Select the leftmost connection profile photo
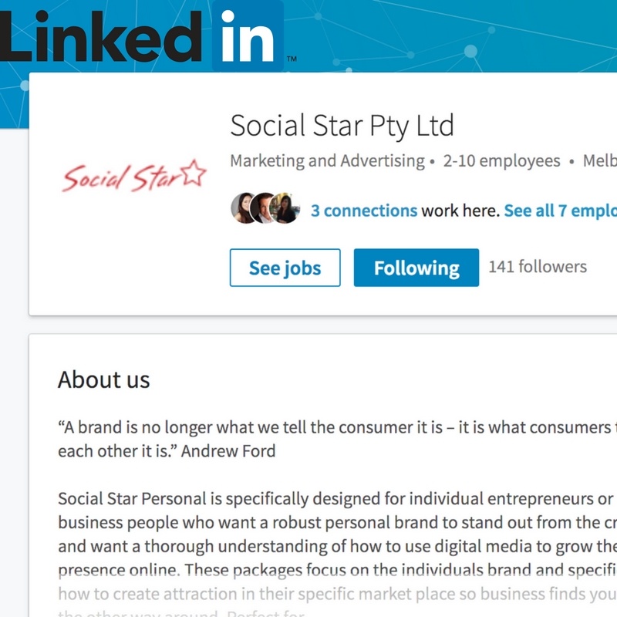The image size is (617, 617). tap(244, 209)
